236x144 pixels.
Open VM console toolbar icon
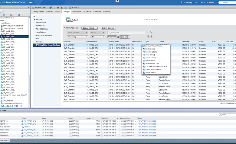click(51, 8)
